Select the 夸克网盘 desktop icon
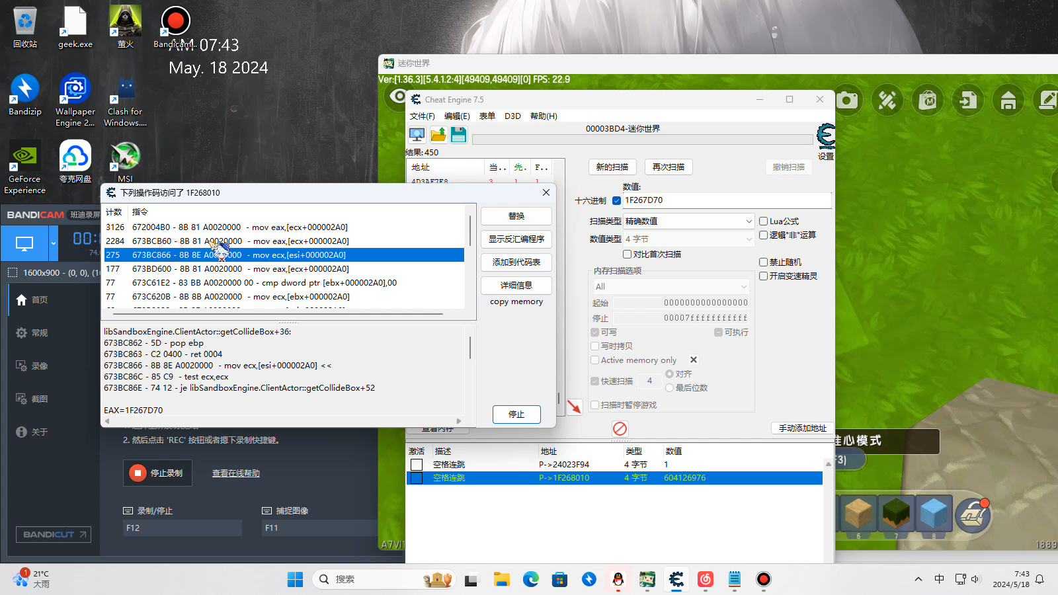Viewport: 1058px width, 595px height. 75,162
